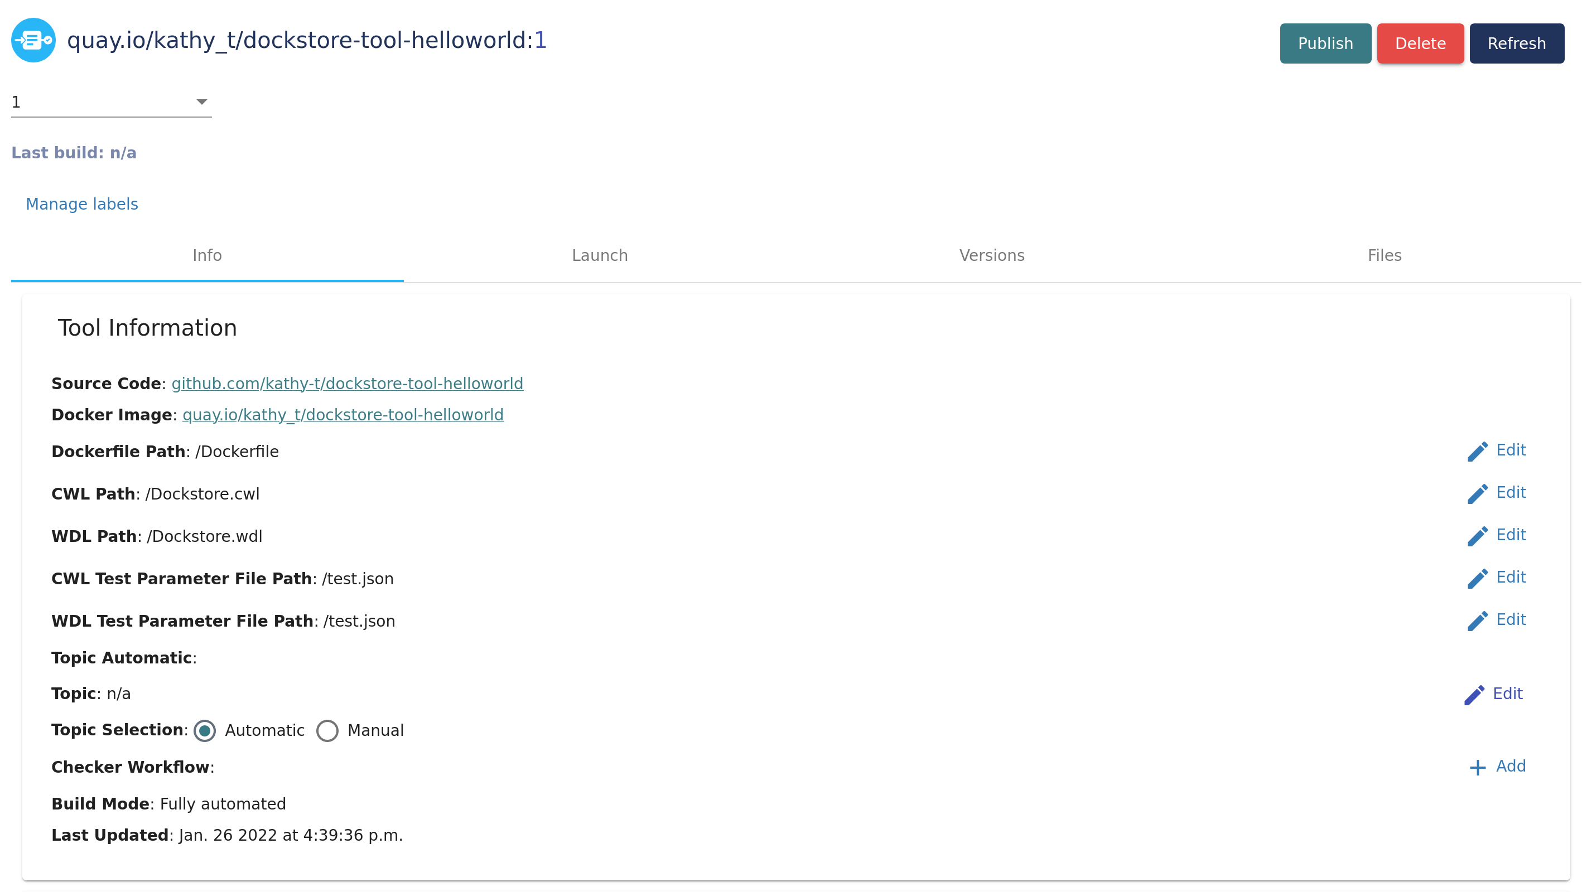Click the Dockstore tool logo icon

[x=33, y=40]
